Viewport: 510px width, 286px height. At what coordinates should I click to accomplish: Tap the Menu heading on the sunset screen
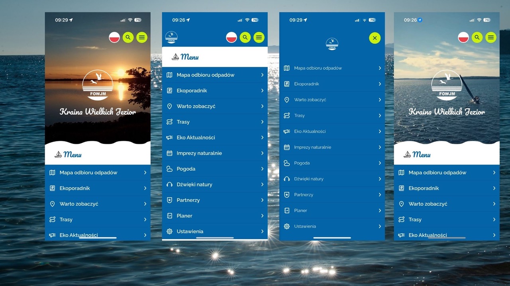pyautogui.click(x=72, y=155)
